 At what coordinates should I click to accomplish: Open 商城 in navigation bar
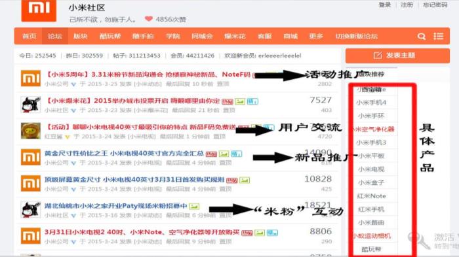290,36
